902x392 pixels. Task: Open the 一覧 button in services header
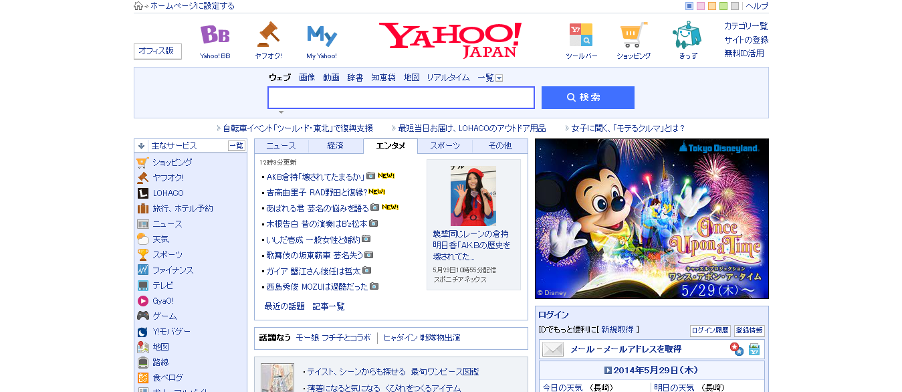tap(237, 146)
